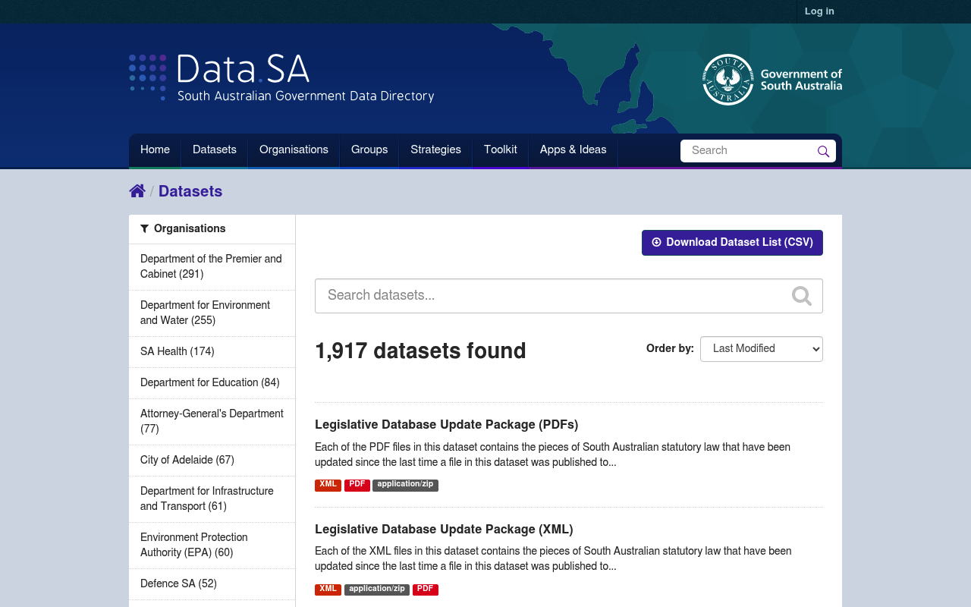This screenshot has width=971, height=607.
Task: Open the Toolkit navigation item
Action: pos(501,150)
